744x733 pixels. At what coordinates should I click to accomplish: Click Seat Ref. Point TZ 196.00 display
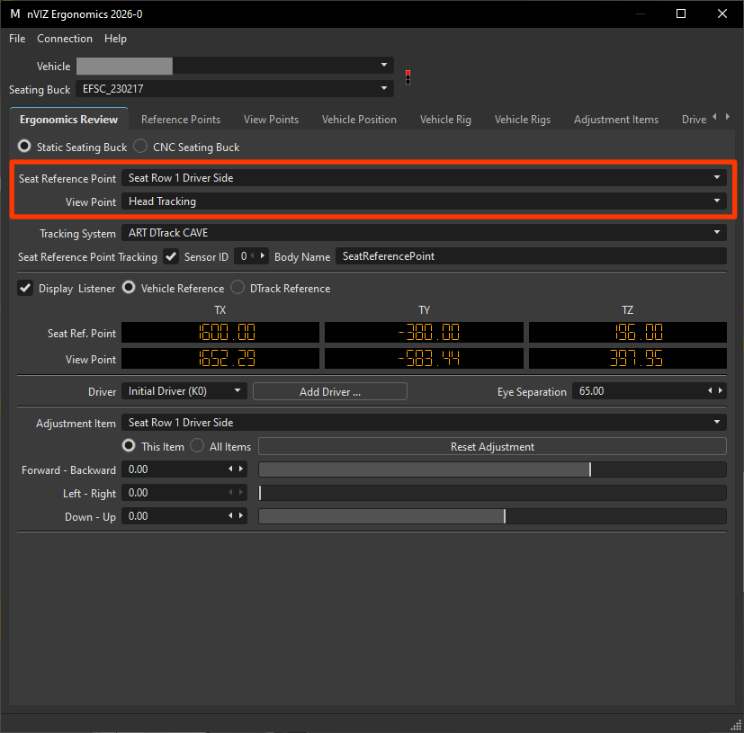(x=627, y=332)
